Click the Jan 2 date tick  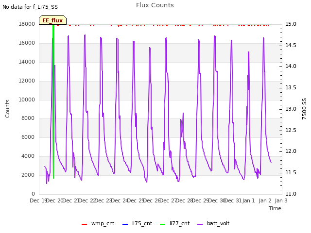pyautogui.click(x=265, y=200)
